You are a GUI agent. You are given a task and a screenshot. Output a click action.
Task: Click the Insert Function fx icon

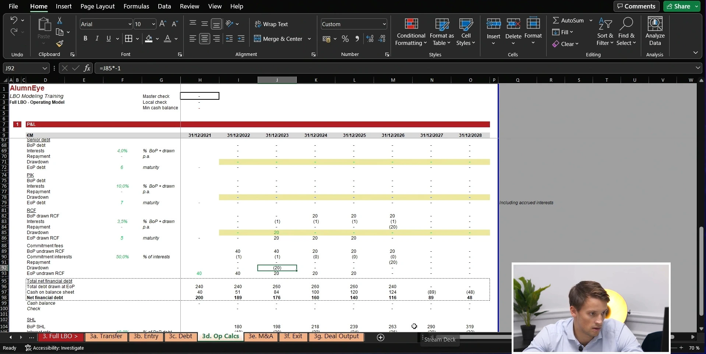click(x=87, y=68)
